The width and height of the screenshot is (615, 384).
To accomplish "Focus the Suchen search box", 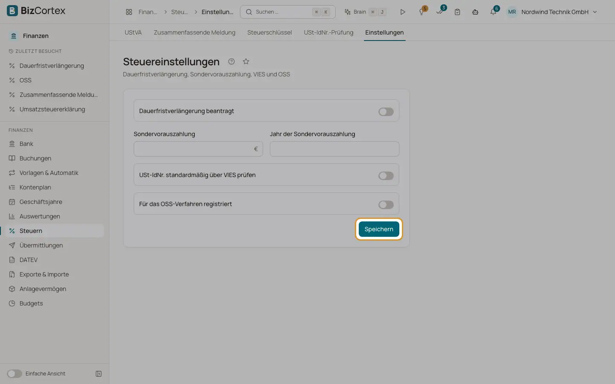I will 288,12.
